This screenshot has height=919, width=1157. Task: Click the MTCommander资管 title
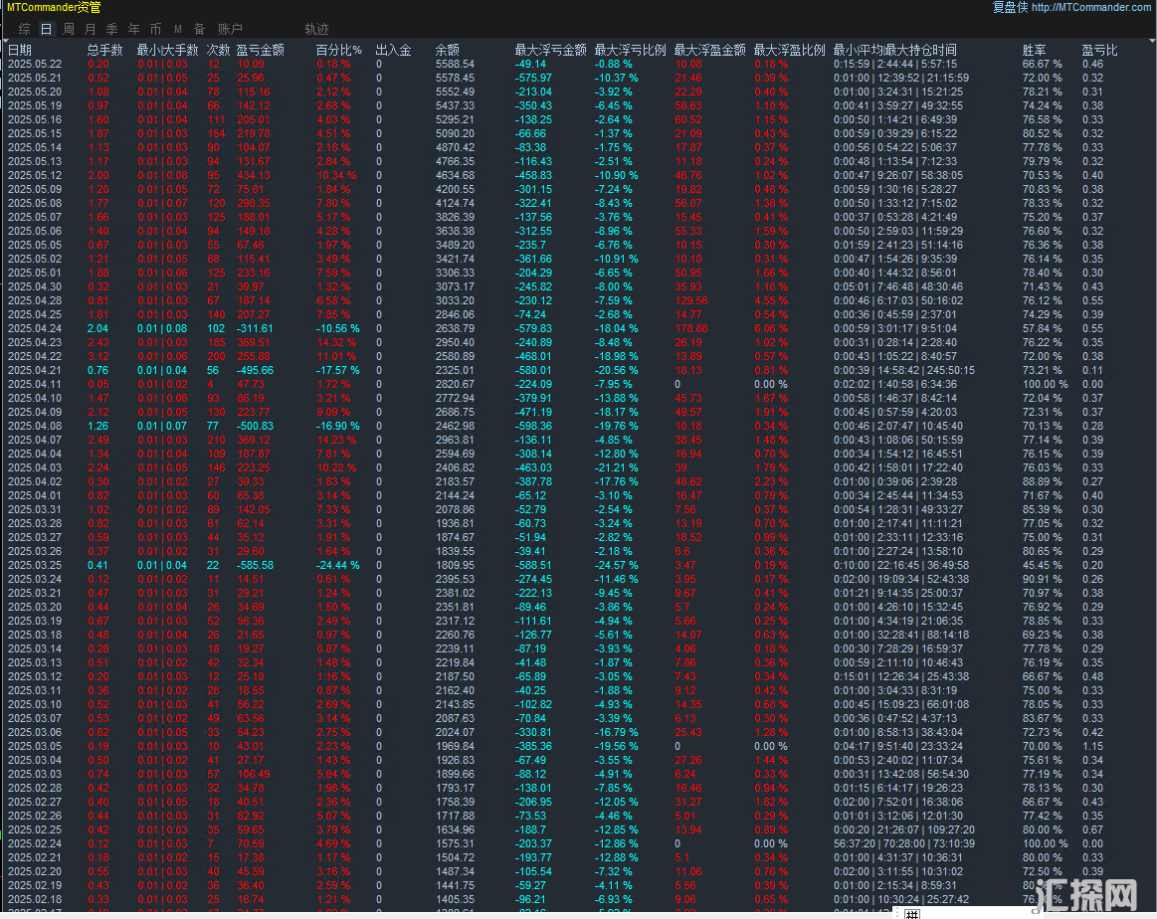54,7
